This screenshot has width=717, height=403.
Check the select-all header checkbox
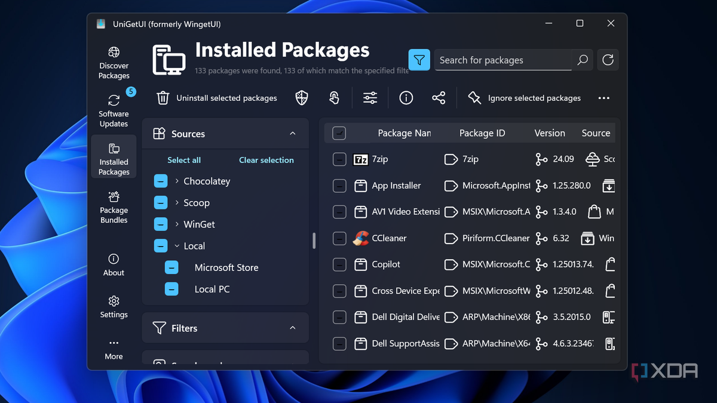click(339, 133)
